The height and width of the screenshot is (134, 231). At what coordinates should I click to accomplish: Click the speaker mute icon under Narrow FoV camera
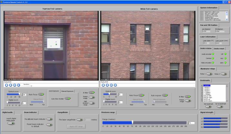tap(19, 85)
